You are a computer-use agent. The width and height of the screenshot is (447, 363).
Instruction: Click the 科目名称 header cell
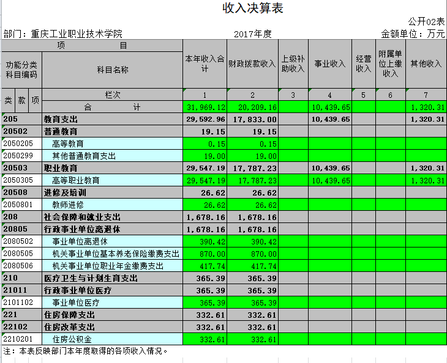pos(112,70)
